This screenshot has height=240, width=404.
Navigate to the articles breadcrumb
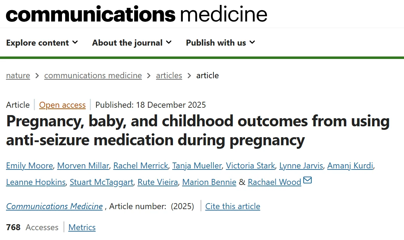click(169, 75)
